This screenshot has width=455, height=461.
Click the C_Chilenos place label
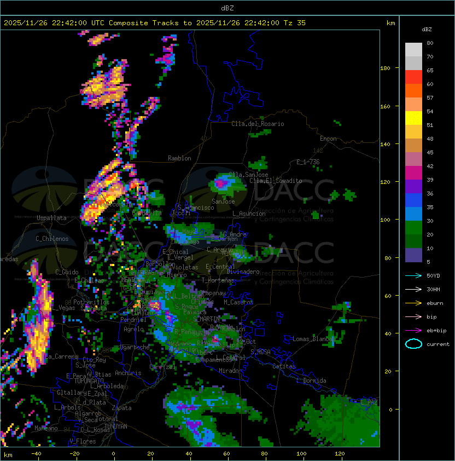[x=52, y=239]
